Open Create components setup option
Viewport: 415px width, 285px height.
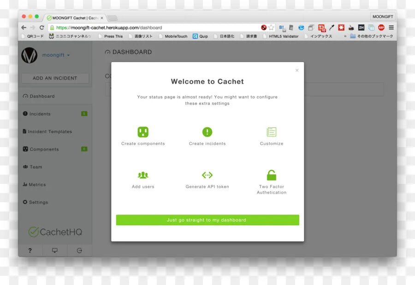tap(143, 136)
